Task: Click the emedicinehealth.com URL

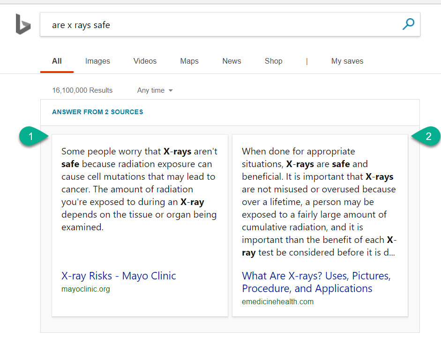Action: [277, 302]
